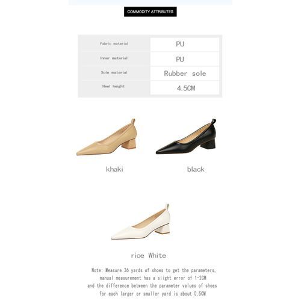The width and height of the screenshot is (301, 301).
Task: Click the white shoe's heel pull tab
Action: pyautogui.click(x=167, y=206)
